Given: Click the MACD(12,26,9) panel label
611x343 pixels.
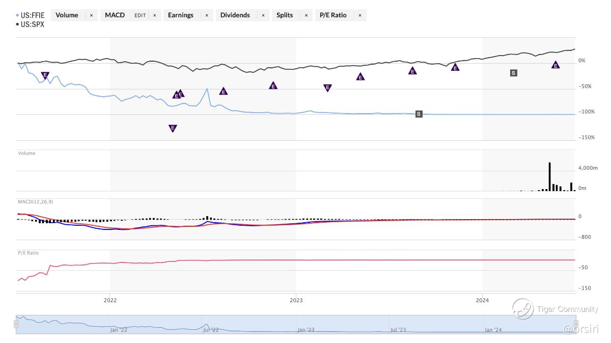Looking at the screenshot, I should [x=35, y=202].
